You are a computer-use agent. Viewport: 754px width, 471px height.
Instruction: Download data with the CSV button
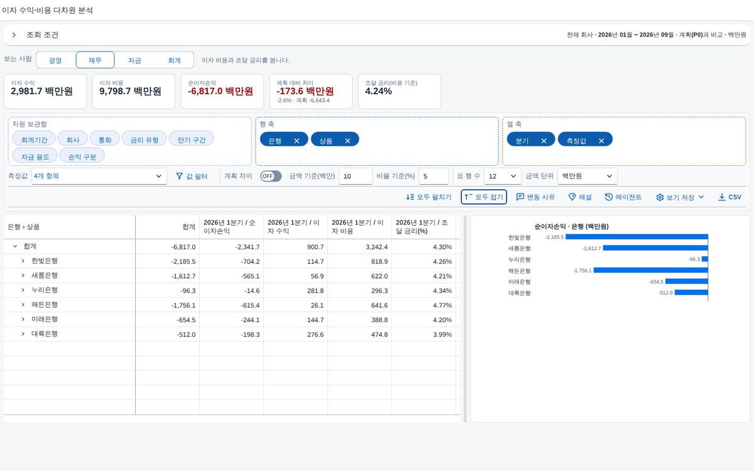pyautogui.click(x=729, y=197)
